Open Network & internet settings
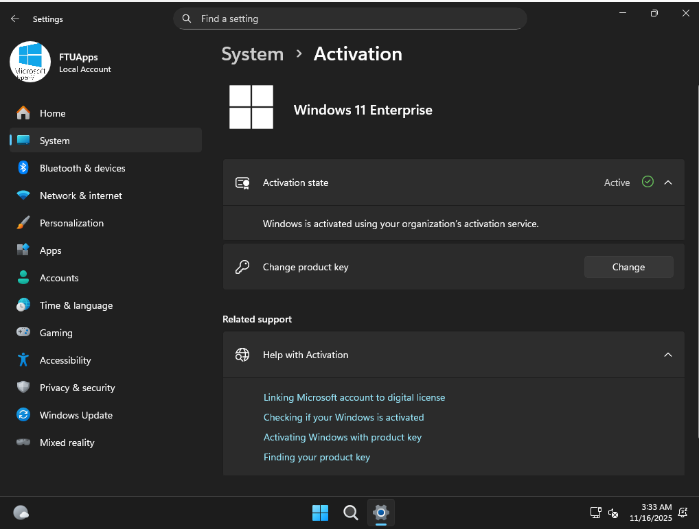Screen dimensions: 699x529 point(80,196)
